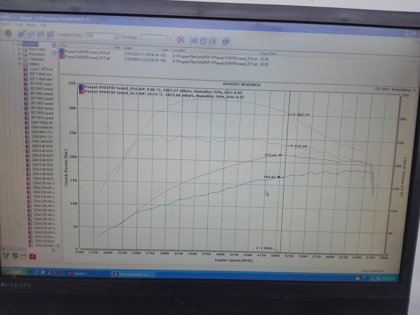Click the red X delete graph icon
This screenshot has height=315, width=420.
[181, 40]
